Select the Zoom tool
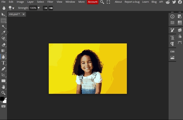Image resolution: width=183 pixels, height=120 pixels. coord(3,93)
